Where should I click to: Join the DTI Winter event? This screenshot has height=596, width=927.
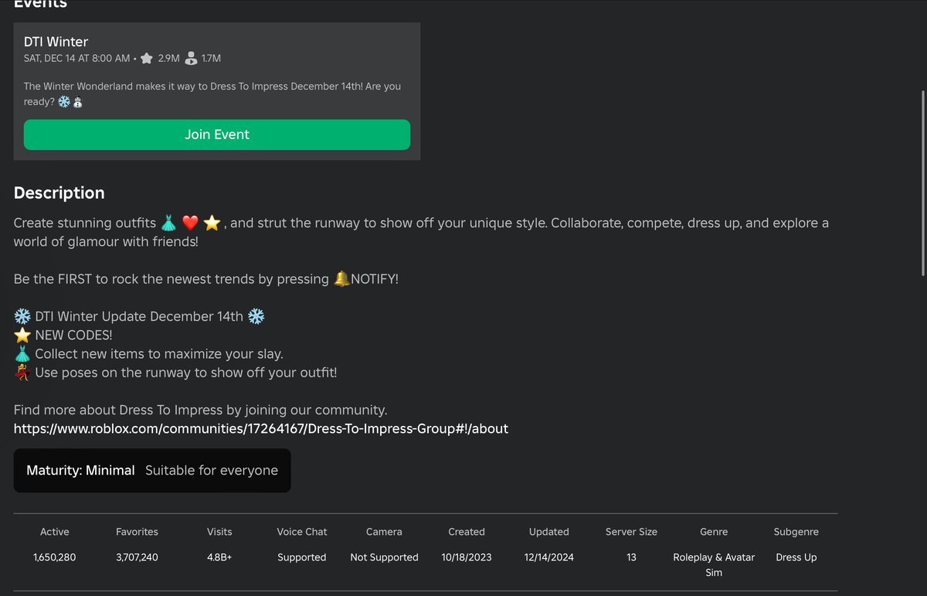coord(217,135)
